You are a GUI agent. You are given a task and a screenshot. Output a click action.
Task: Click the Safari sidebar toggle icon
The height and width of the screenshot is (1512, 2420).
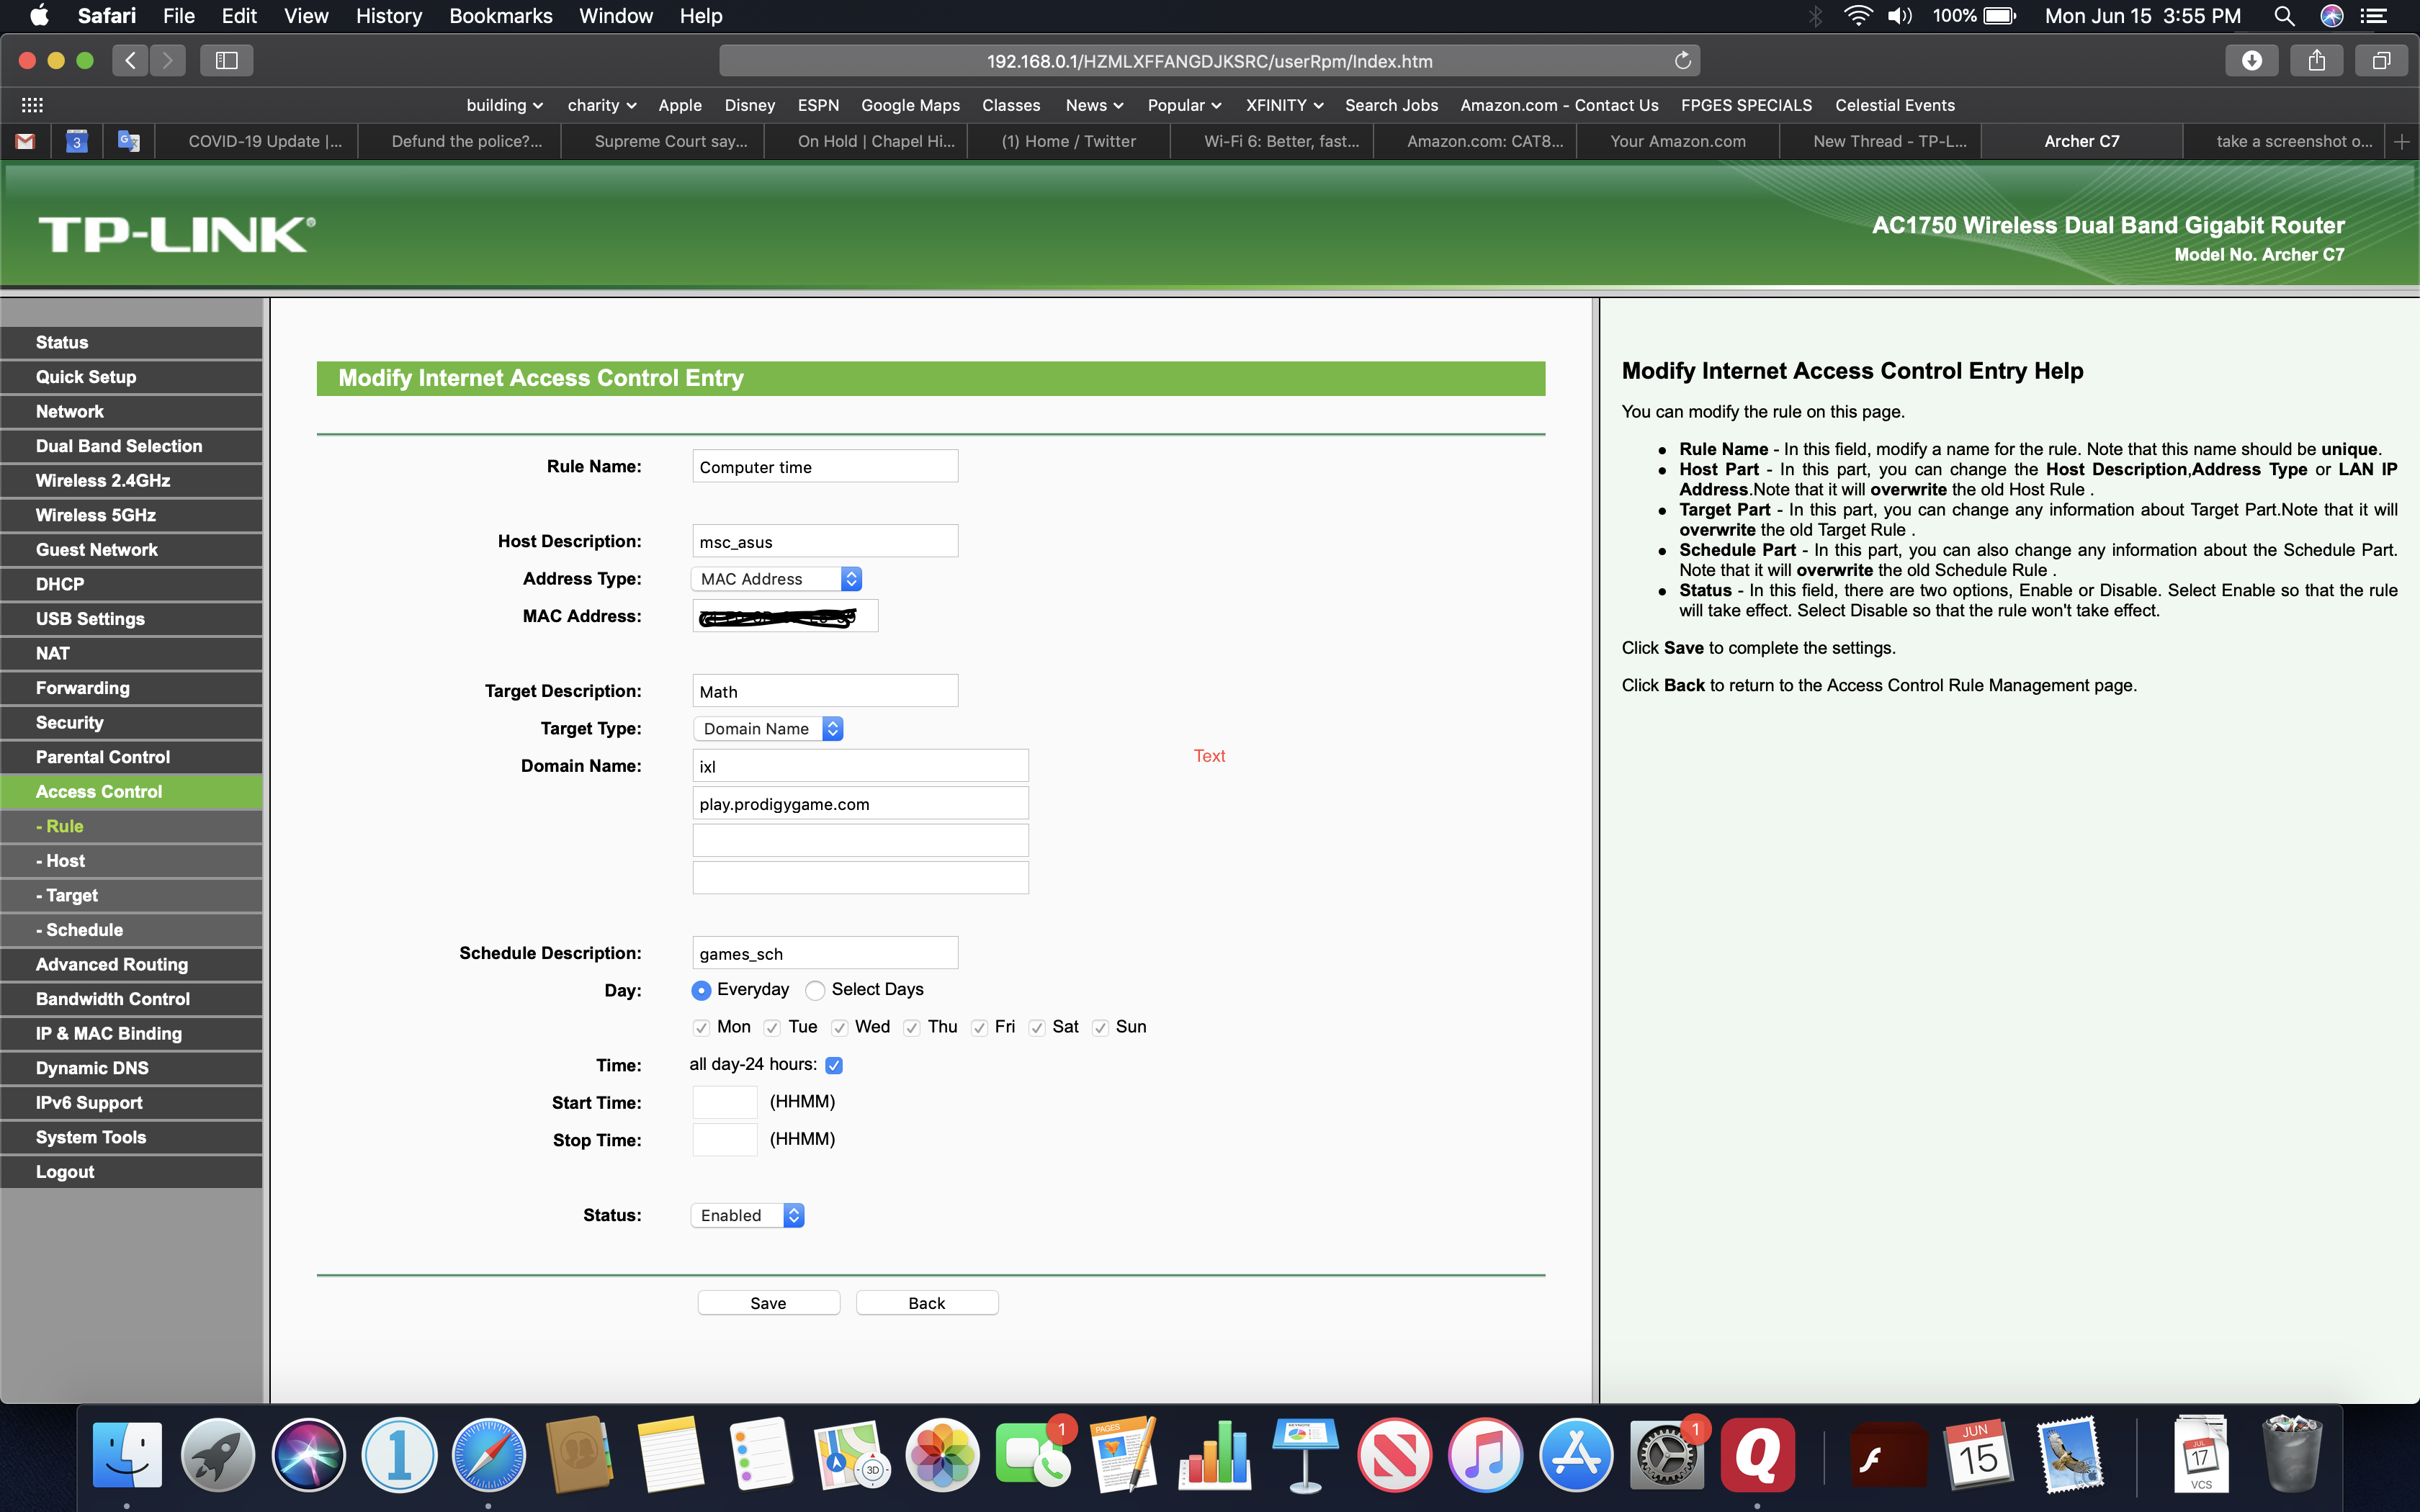[226, 61]
